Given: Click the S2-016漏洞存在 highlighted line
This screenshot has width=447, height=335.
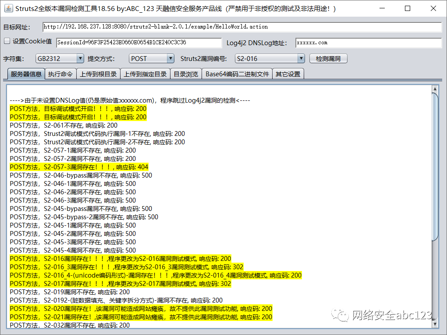Looking at the screenshot, I should 121,259.
